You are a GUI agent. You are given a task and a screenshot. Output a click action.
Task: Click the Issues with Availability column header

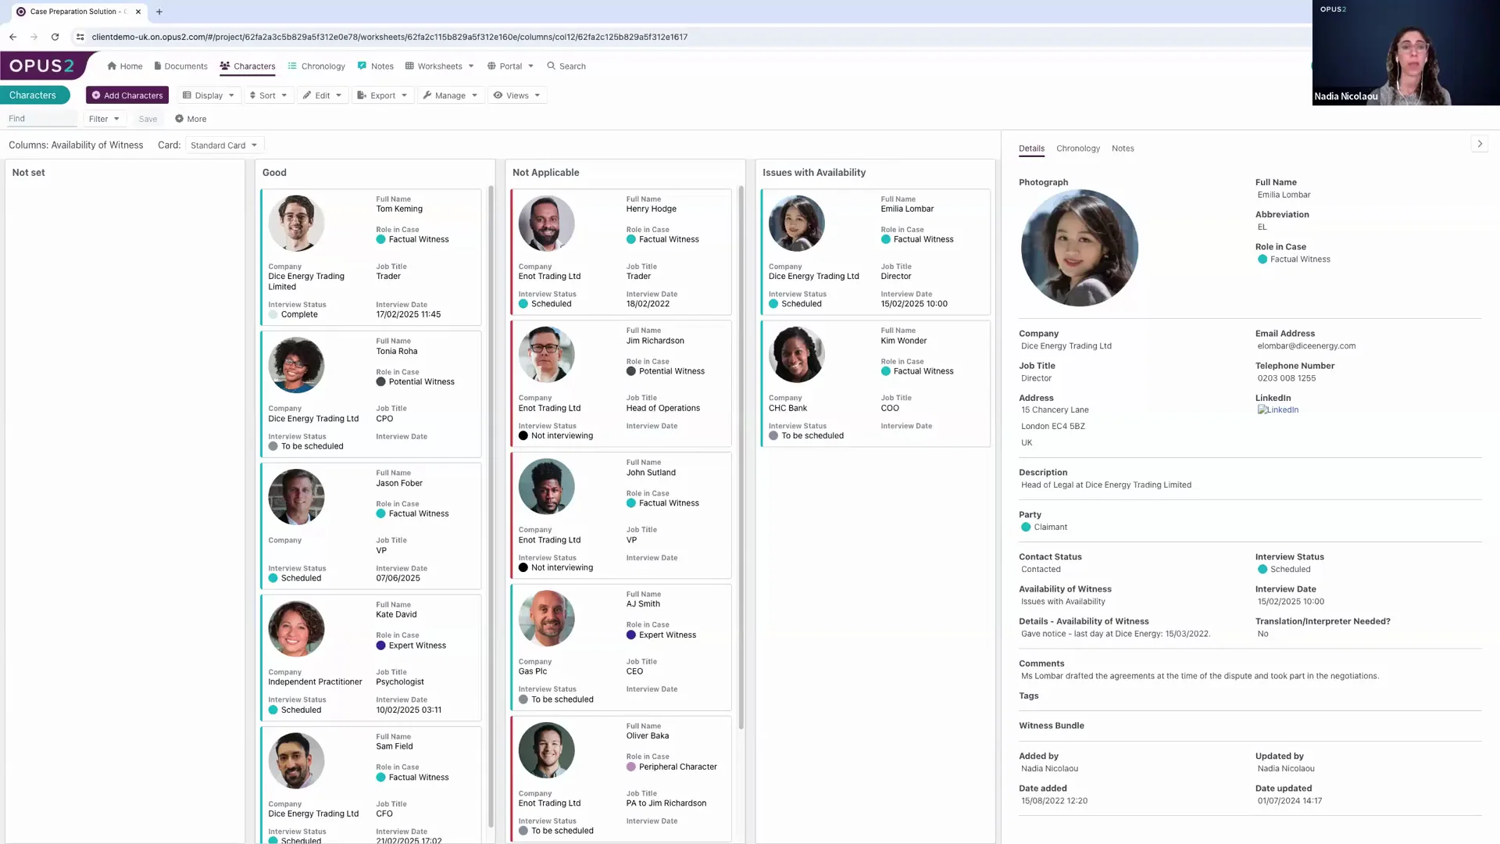click(813, 173)
